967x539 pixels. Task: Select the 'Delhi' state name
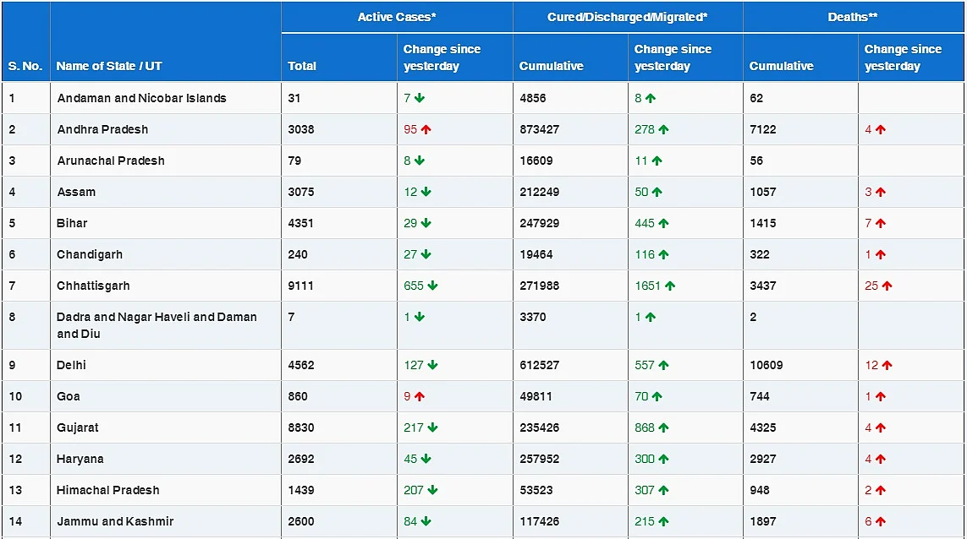click(71, 365)
